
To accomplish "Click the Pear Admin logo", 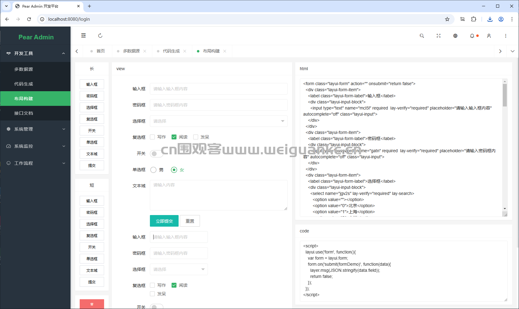I will pyautogui.click(x=36, y=37).
